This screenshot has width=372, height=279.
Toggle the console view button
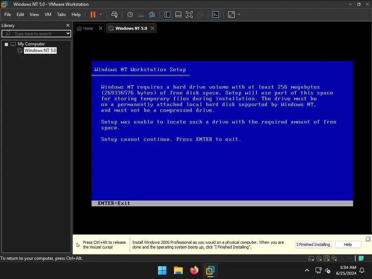click(216, 15)
